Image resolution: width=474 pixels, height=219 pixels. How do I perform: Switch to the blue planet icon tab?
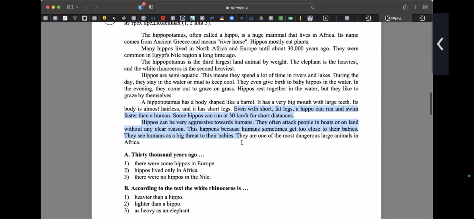pyautogui.click(x=212, y=18)
